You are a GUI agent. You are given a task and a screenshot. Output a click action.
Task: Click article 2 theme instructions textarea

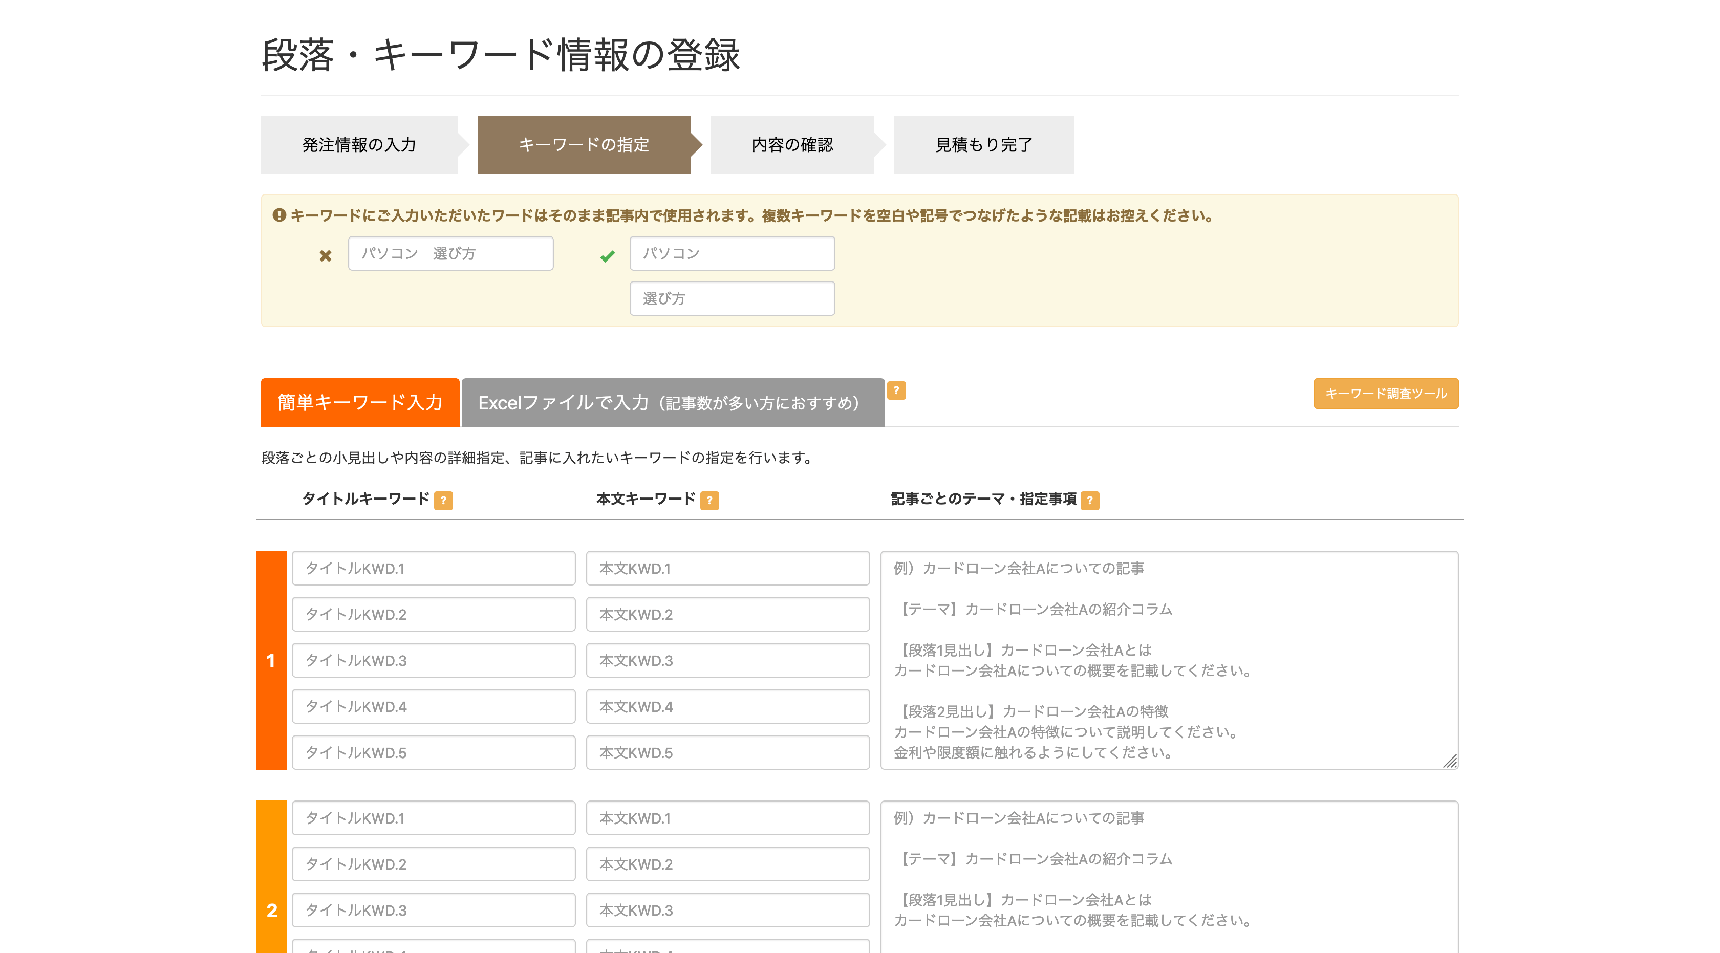point(1169,877)
